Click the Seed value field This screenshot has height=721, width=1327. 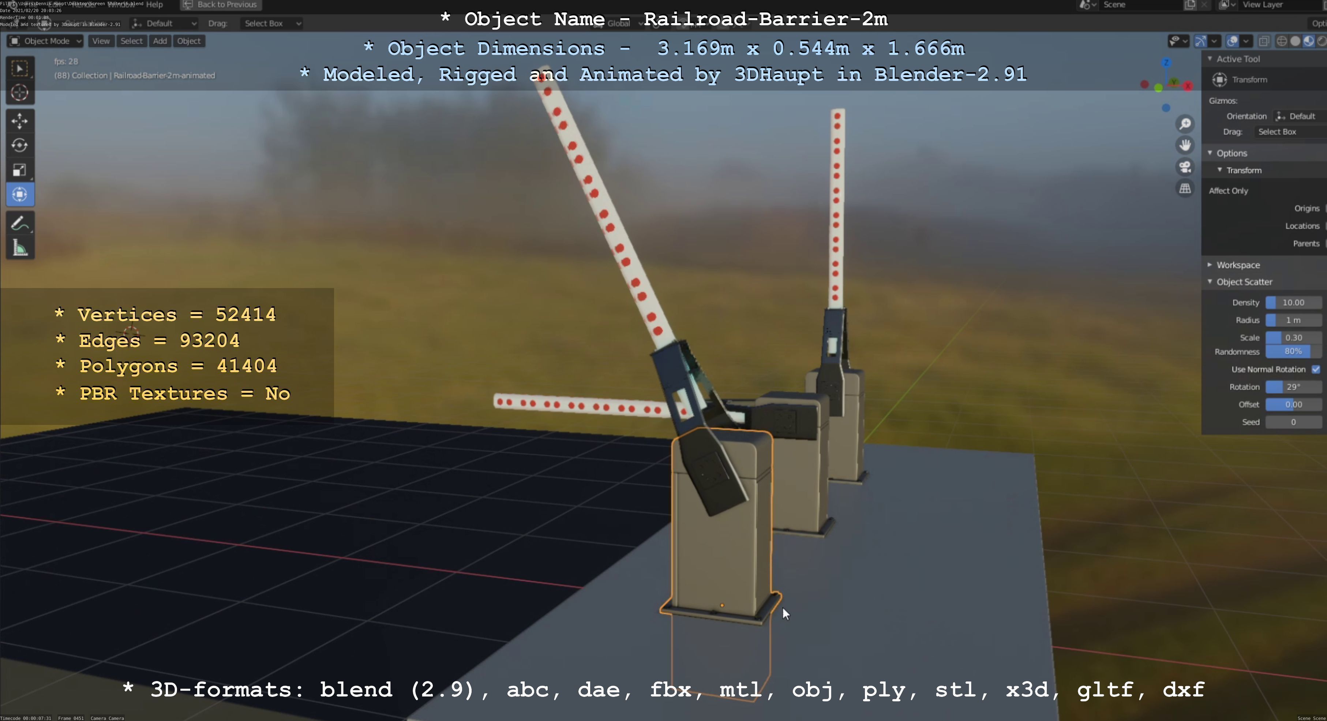pyautogui.click(x=1293, y=422)
